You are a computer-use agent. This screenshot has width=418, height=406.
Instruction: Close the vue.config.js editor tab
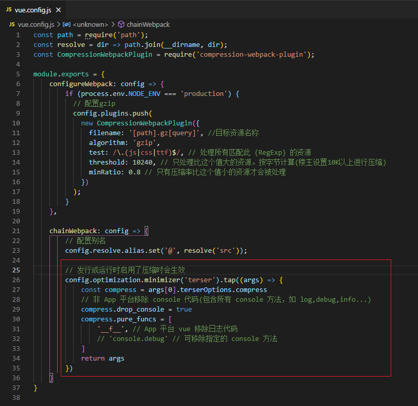coord(57,9)
